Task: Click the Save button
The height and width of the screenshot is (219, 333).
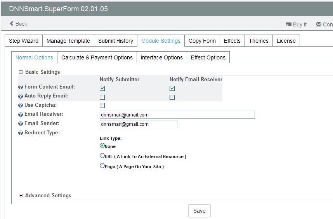Action: pos(199,211)
